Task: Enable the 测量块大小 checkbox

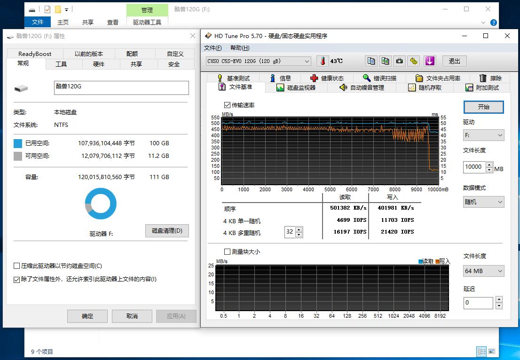Action: [227, 251]
